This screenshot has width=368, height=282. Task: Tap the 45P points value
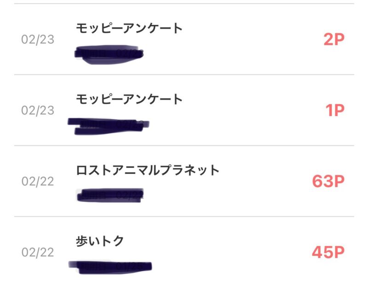(328, 252)
